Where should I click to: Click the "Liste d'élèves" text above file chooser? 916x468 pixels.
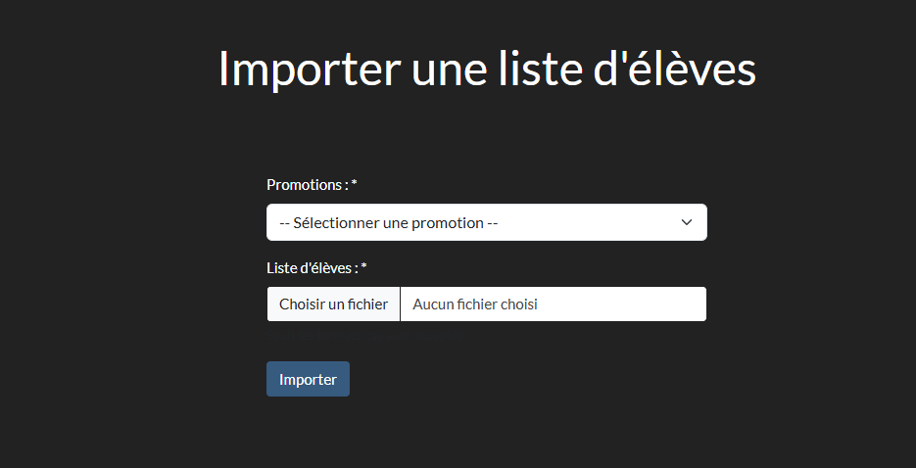click(309, 268)
